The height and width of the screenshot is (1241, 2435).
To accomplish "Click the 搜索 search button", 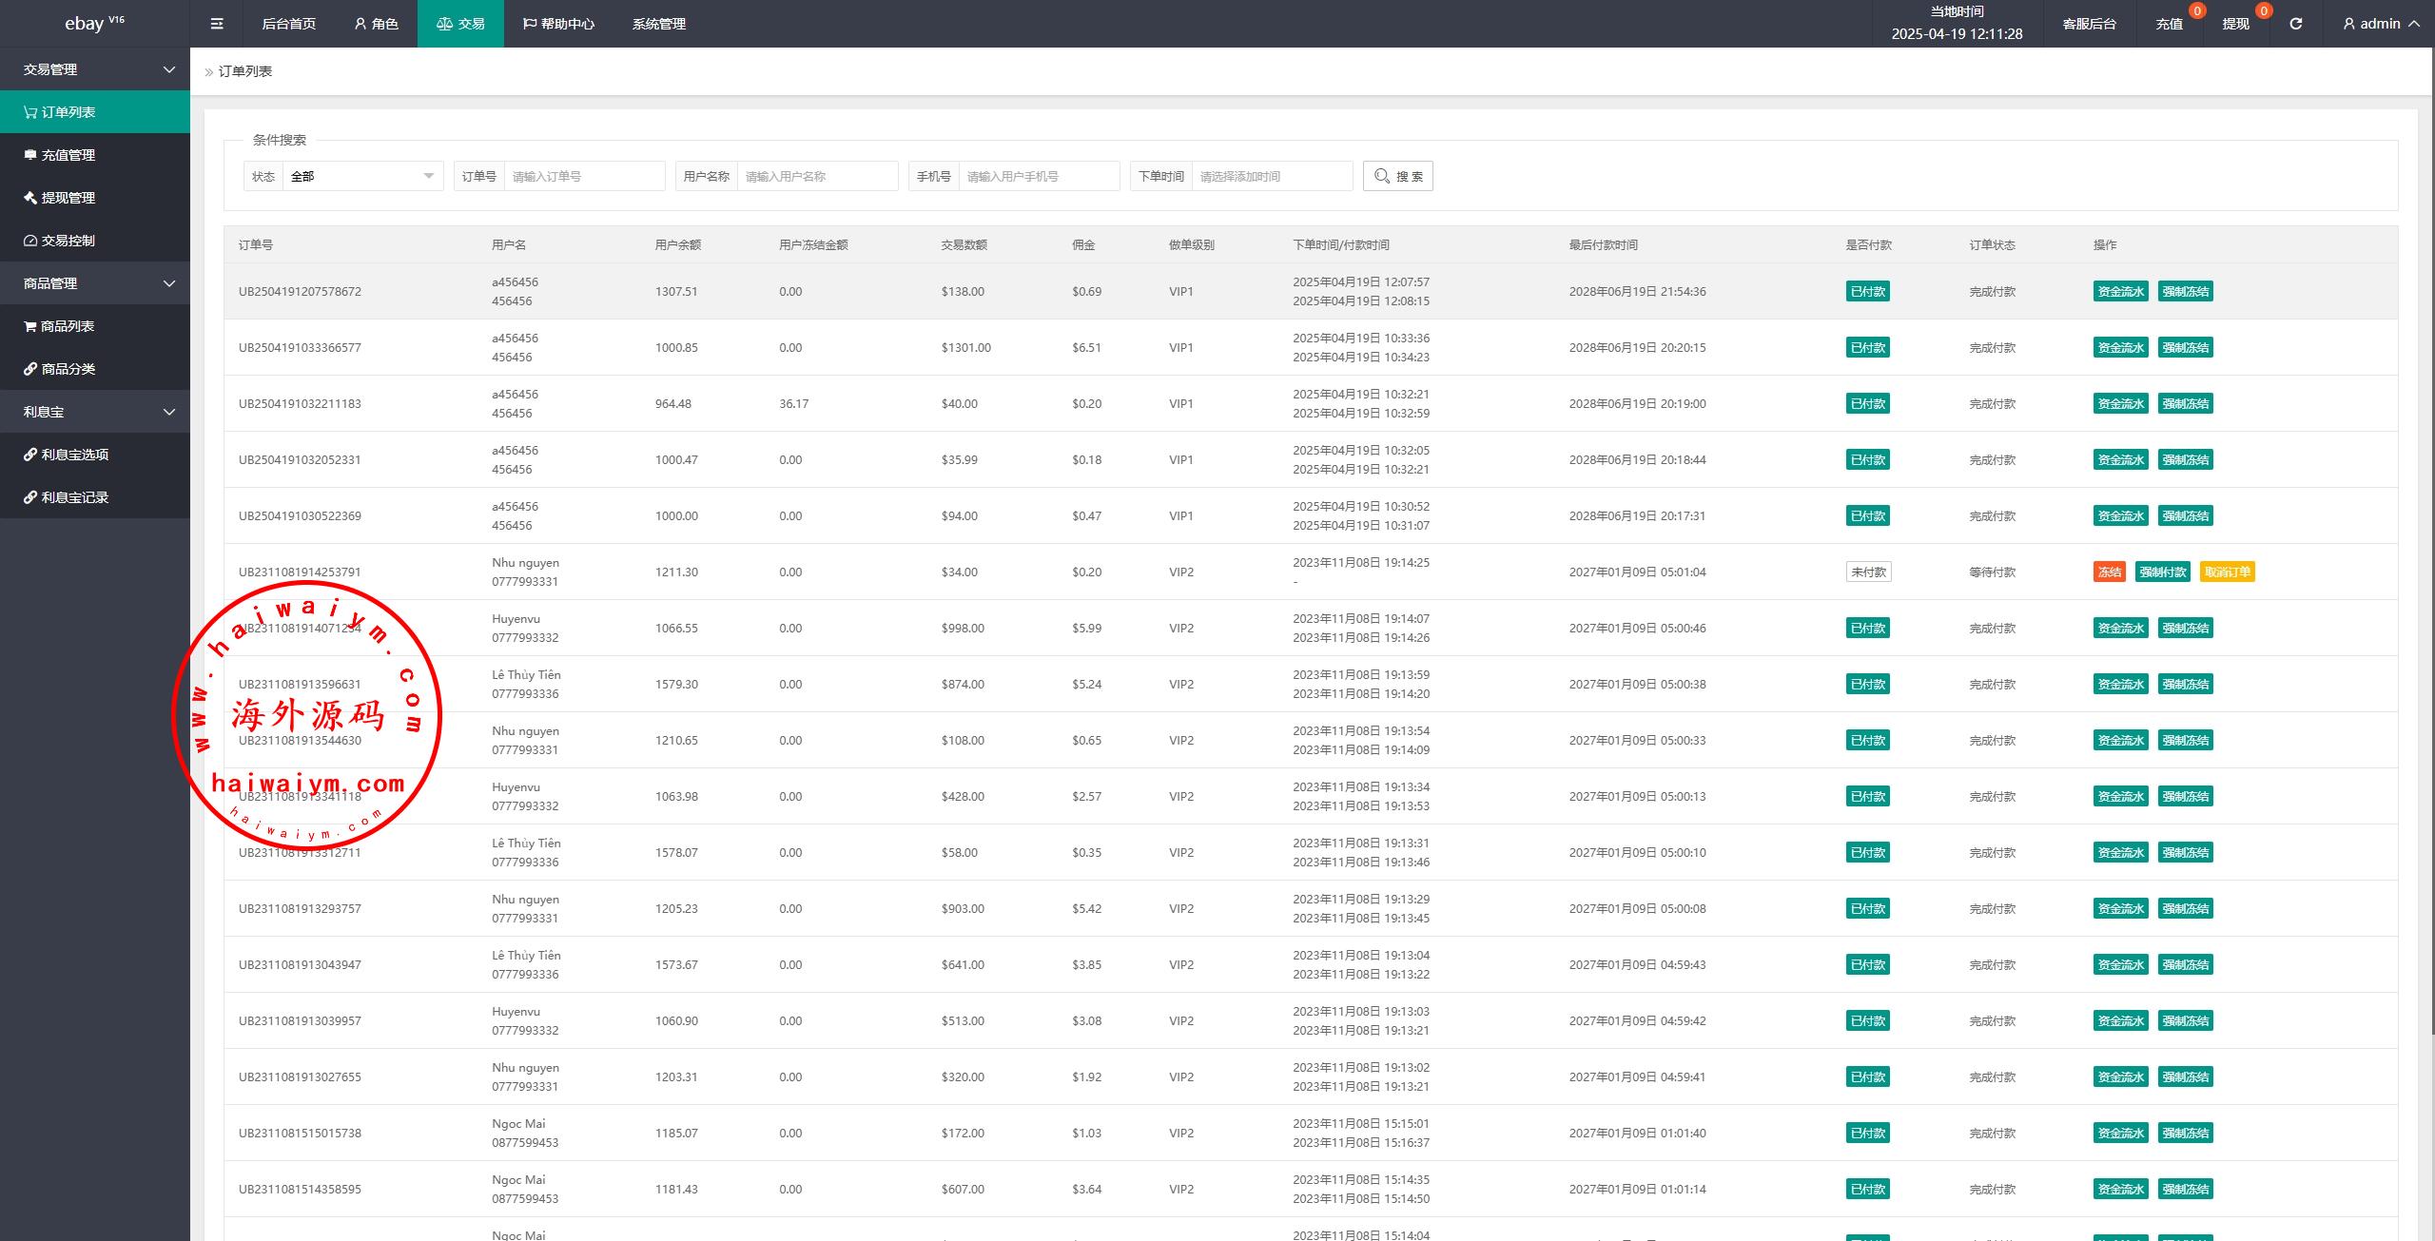I will pos(1397,176).
